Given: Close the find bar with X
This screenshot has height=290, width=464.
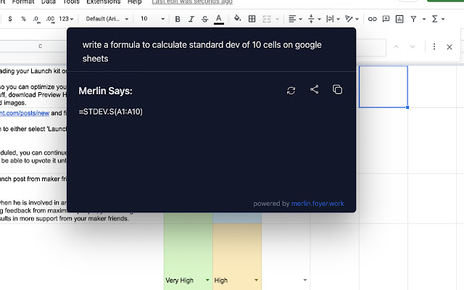Looking at the screenshot, I should click(x=449, y=47).
